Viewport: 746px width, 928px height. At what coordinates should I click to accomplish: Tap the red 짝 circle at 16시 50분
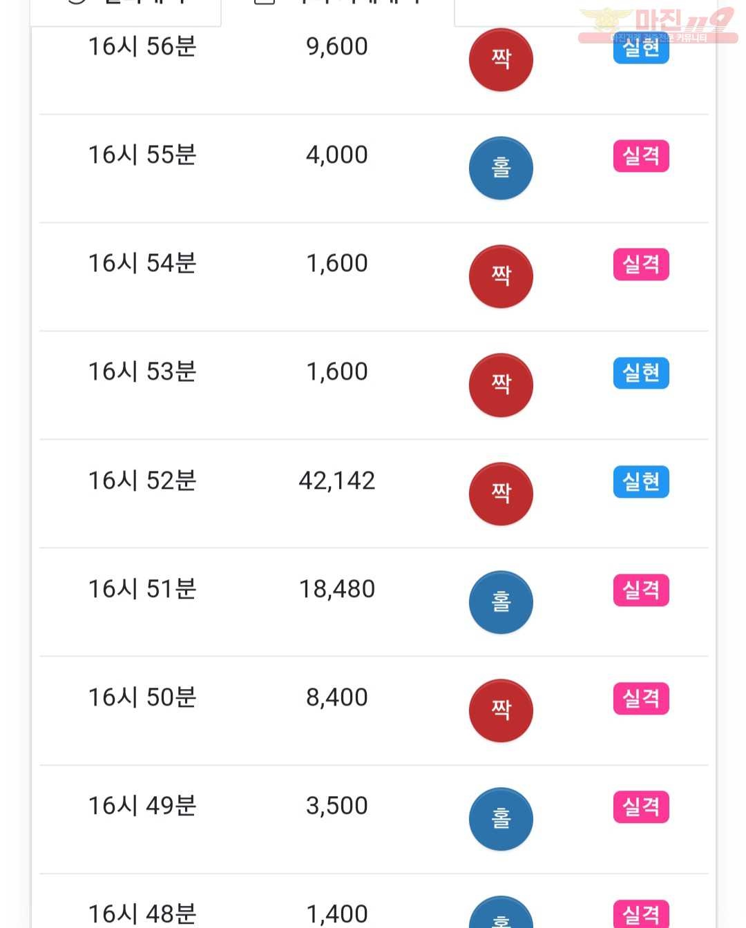tap(501, 710)
